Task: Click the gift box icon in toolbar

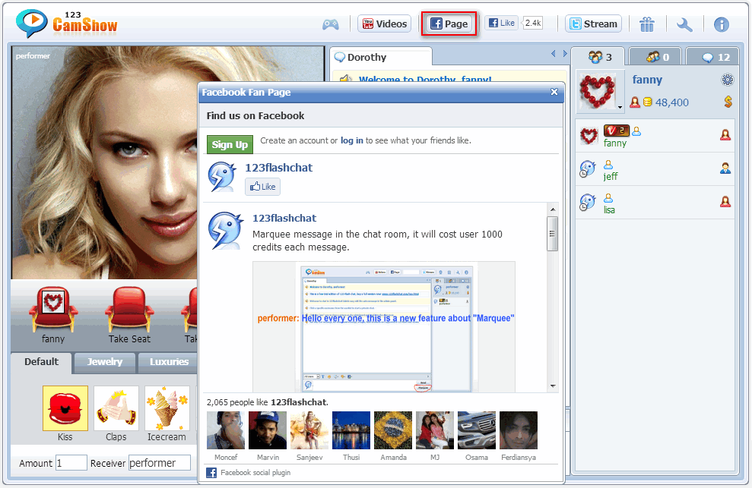Action: pyautogui.click(x=647, y=24)
